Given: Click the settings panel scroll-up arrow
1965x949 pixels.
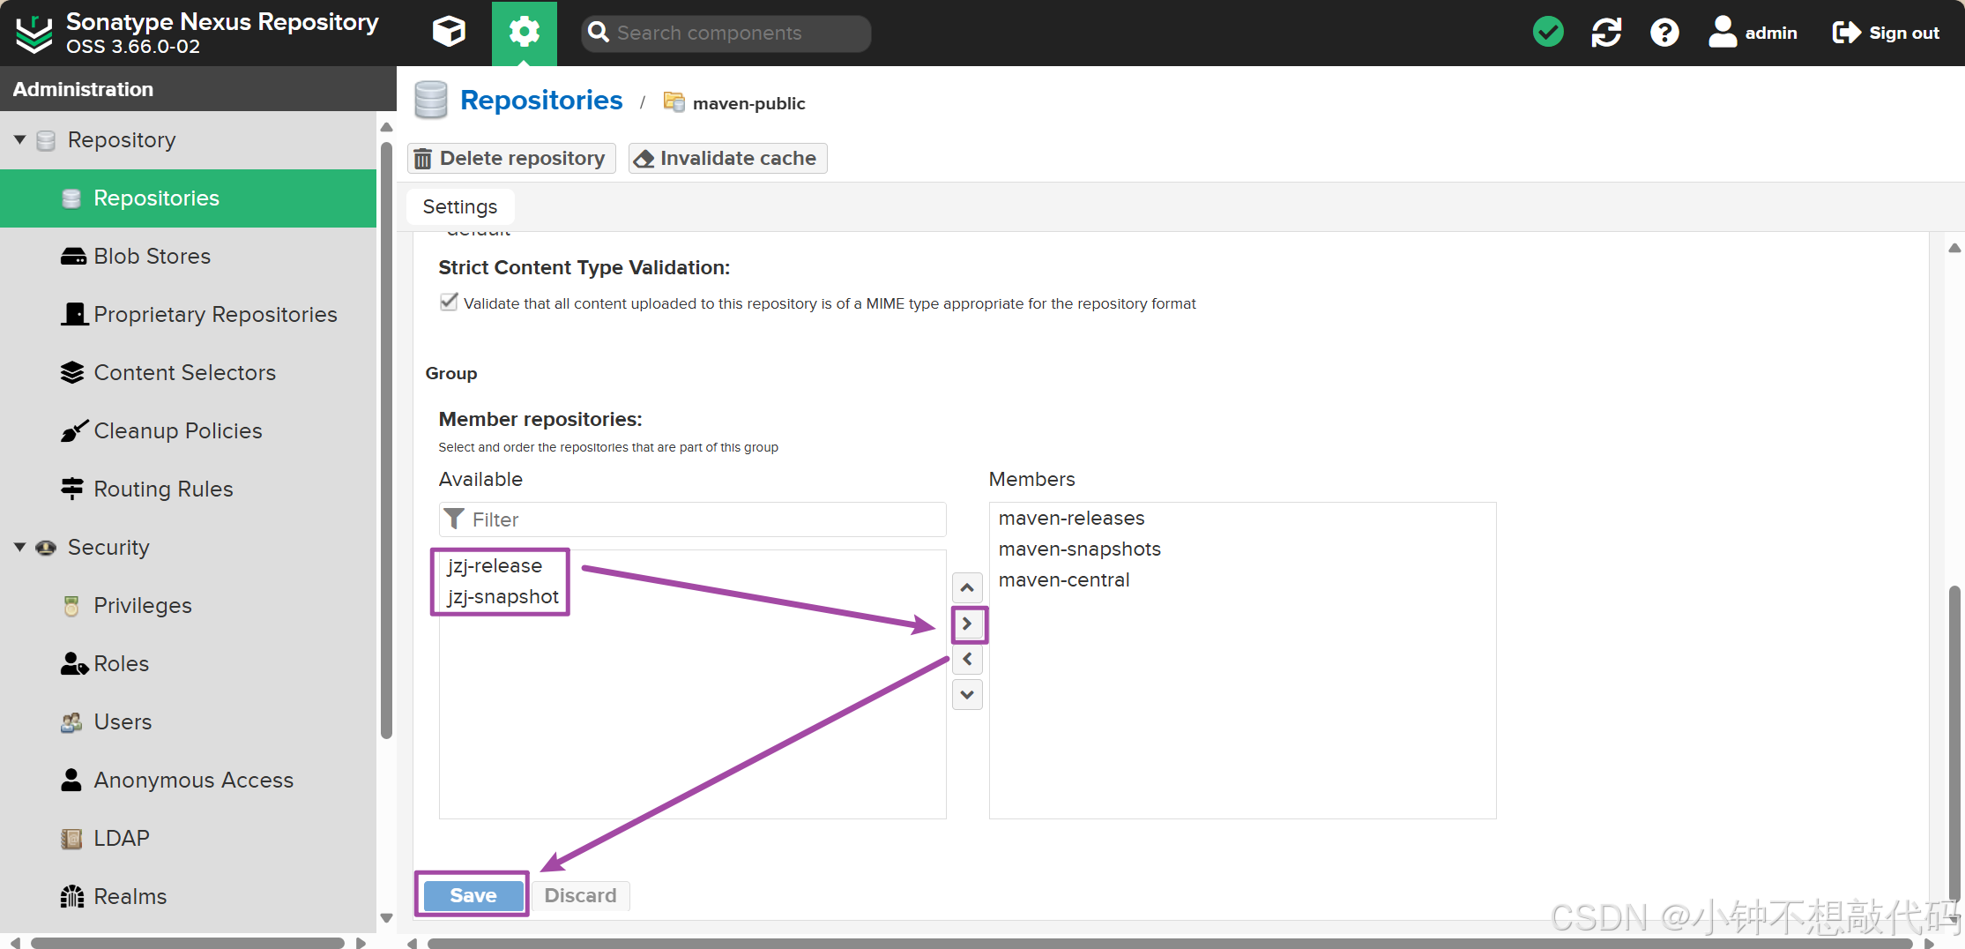Looking at the screenshot, I should pyautogui.click(x=1954, y=248).
